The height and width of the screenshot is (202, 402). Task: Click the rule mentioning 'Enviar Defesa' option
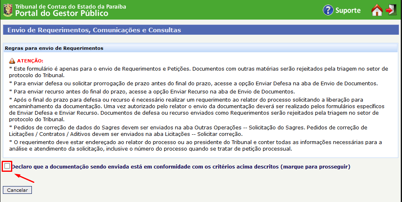[193, 83]
